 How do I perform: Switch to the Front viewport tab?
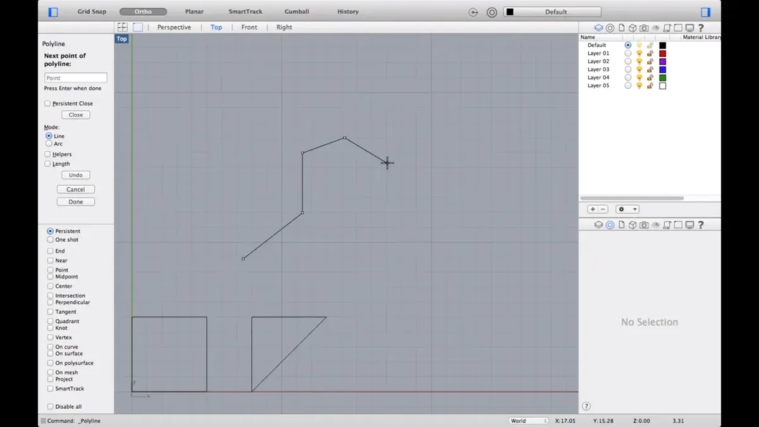[249, 27]
